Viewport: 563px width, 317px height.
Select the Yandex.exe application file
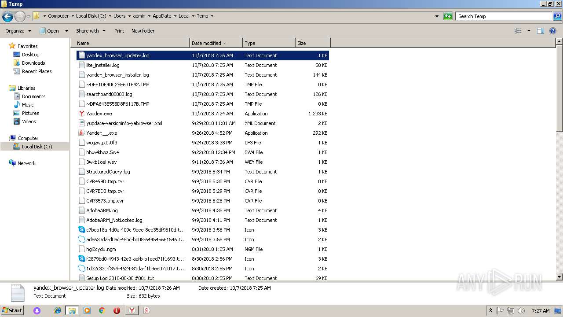click(203, 114)
